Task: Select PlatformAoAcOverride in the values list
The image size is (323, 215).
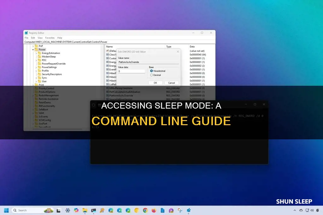Action: click(x=121, y=96)
